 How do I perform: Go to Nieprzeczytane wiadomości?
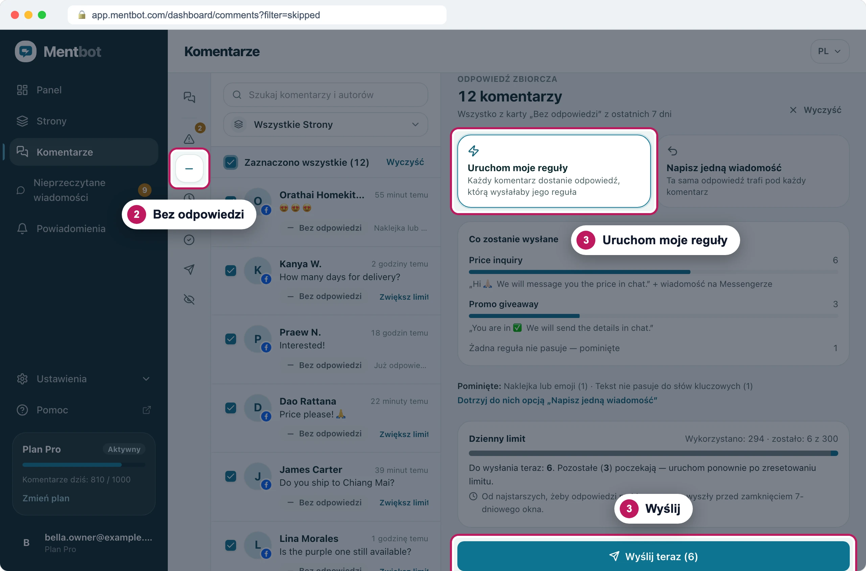tap(84, 190)
